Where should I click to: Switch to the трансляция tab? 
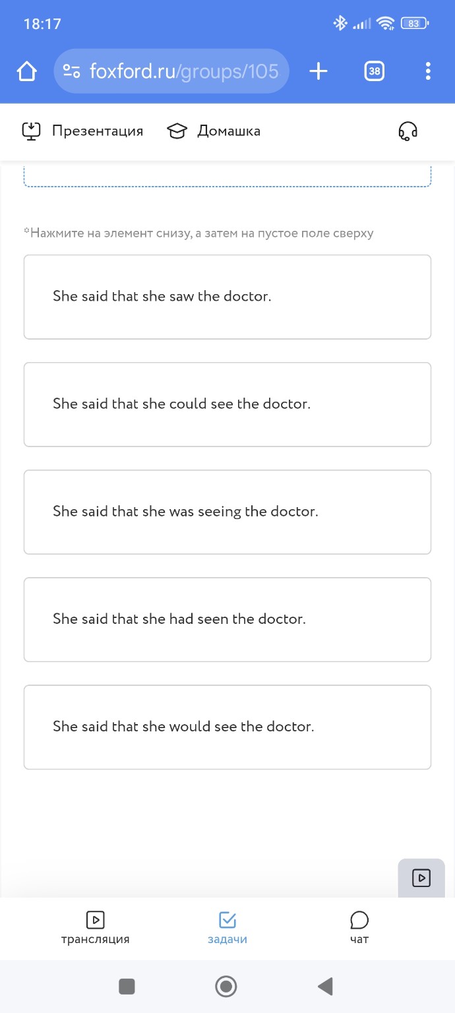click(95, 927)
